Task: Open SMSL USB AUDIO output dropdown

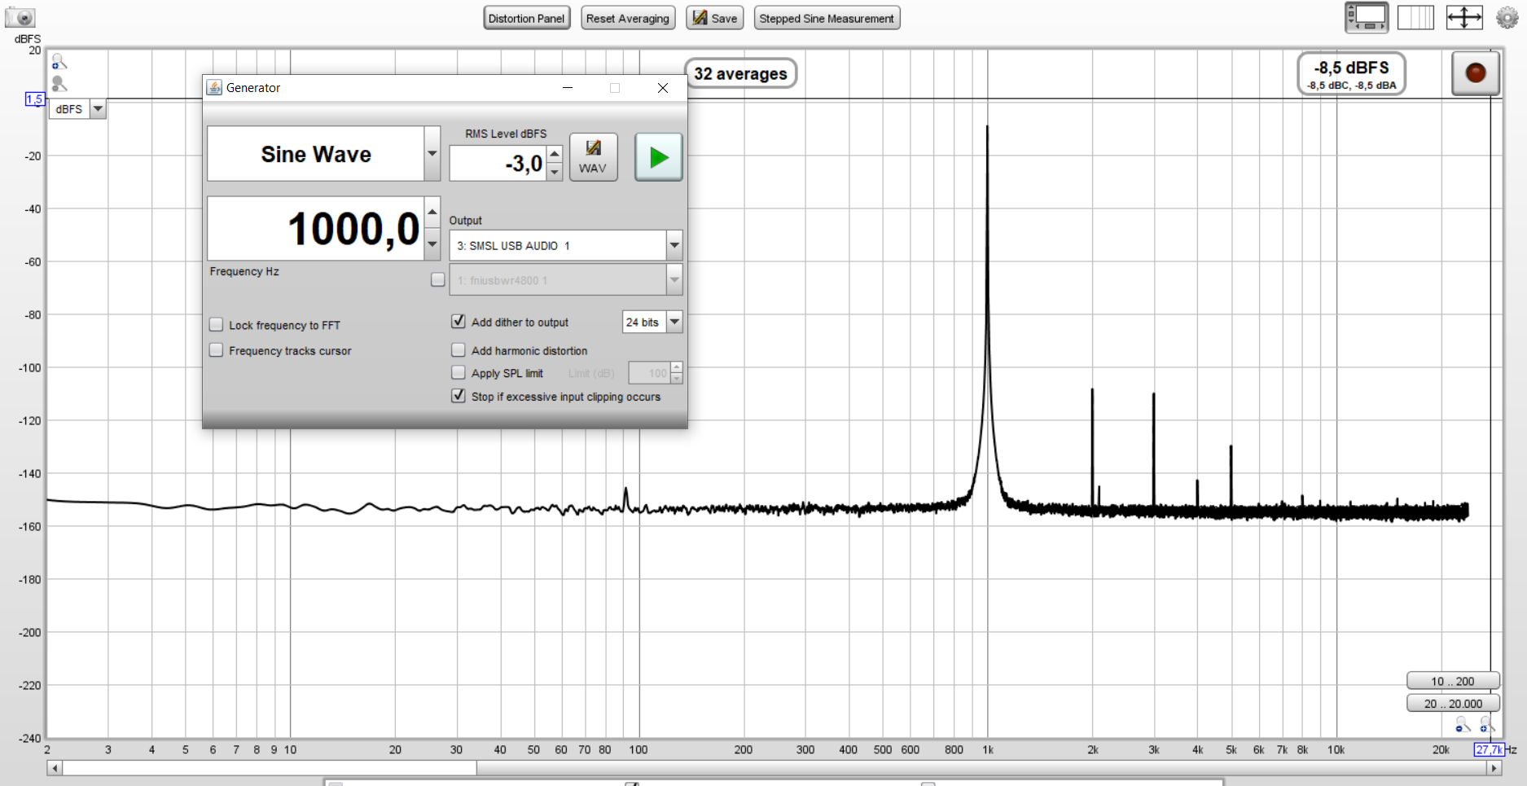Action: [674, 245]
